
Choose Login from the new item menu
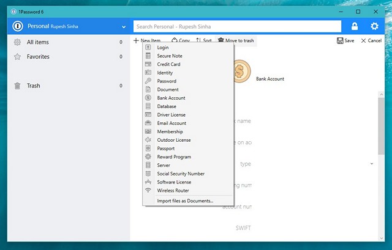pyautogui.click(x=163, y=48)
